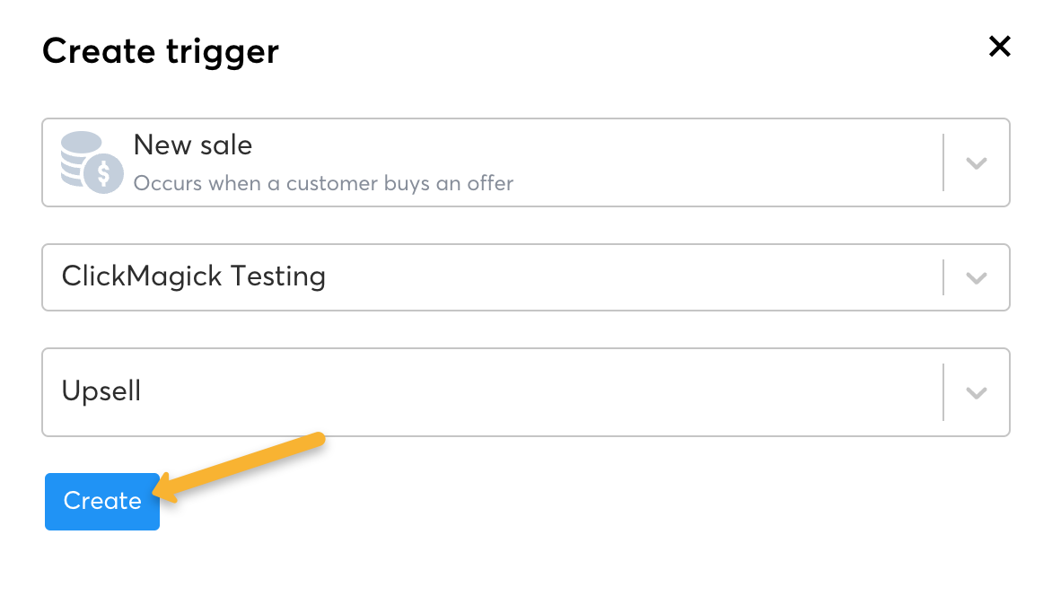Image resolution: width=1052 pixels, height=596 pixels.
Task: Close the Create trigger dialog
Action: pyautogui.click(x=999, y=47)
